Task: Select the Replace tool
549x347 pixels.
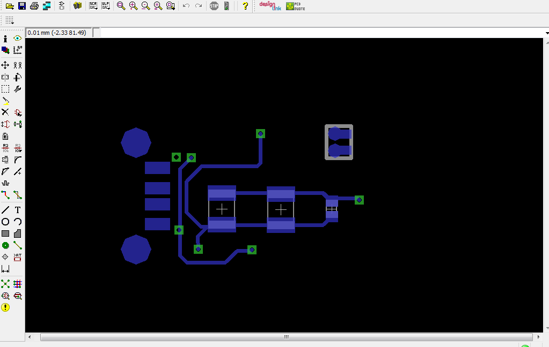Action: (x=18, y=124)
